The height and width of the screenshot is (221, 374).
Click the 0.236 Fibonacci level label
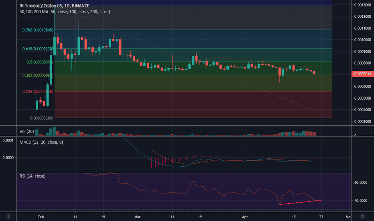pyautogui.click(x=38, y=92)
